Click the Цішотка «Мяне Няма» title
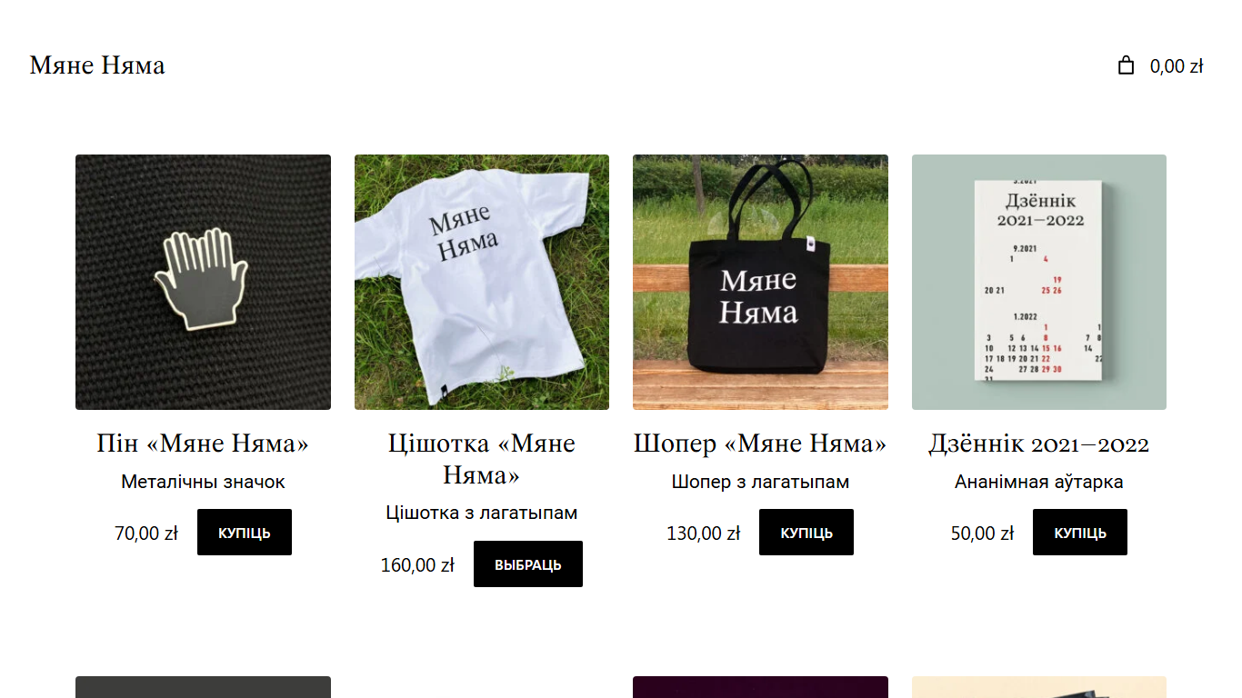This screenshot has height=698, width=1242. 482,459
